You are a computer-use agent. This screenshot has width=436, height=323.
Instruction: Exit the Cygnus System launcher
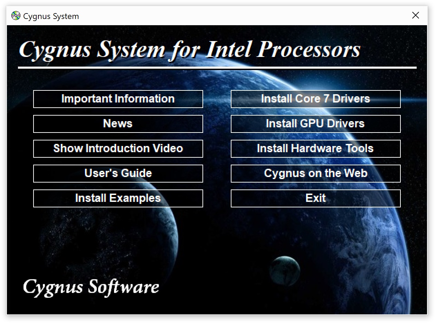[x=316, y=198]
